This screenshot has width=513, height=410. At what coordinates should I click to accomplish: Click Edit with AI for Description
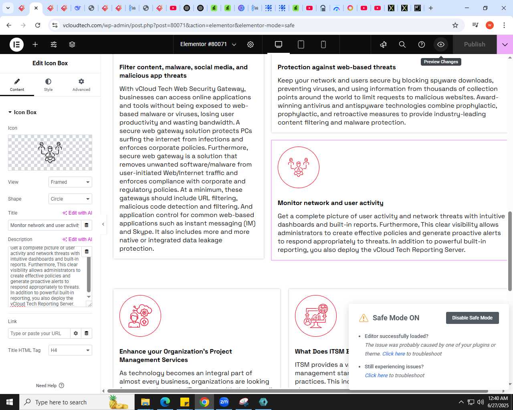pyautogui.click(x=77, y=239)
